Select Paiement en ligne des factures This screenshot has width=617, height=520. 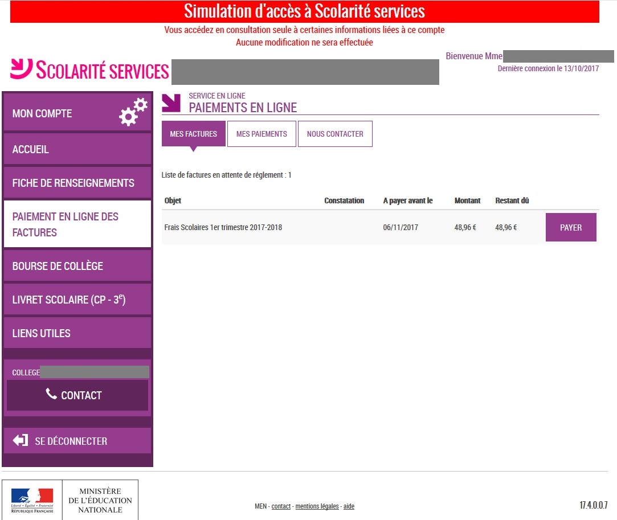coord(77,224)
